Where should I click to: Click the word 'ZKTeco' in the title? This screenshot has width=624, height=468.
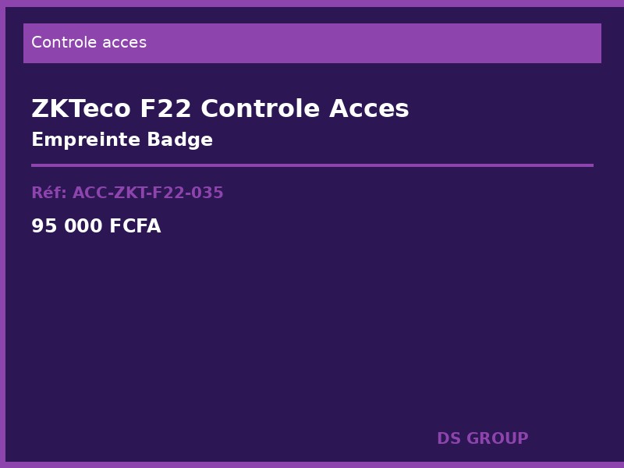click(x=81, y=109)
